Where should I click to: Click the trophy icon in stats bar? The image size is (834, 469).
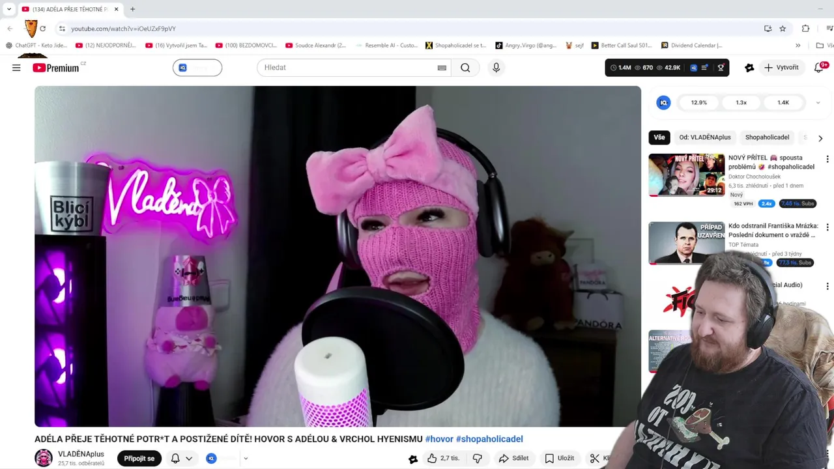tap(721, 68)
